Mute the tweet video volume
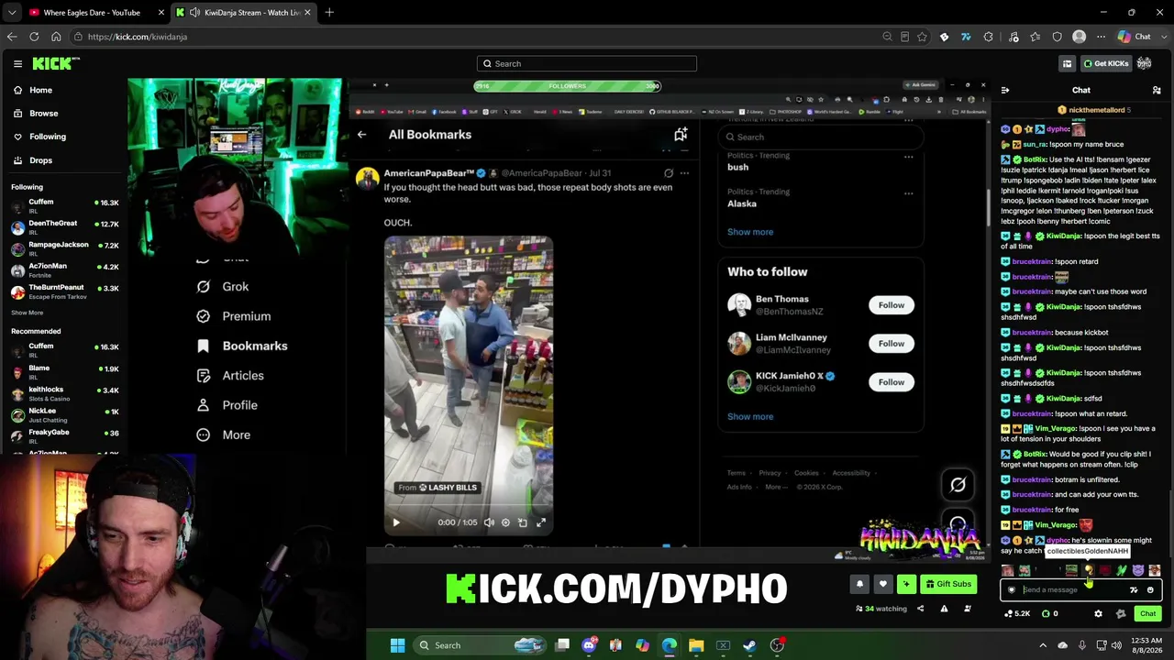The height and width of the screenshot is (660, 1174). click(x=489, y=522)
